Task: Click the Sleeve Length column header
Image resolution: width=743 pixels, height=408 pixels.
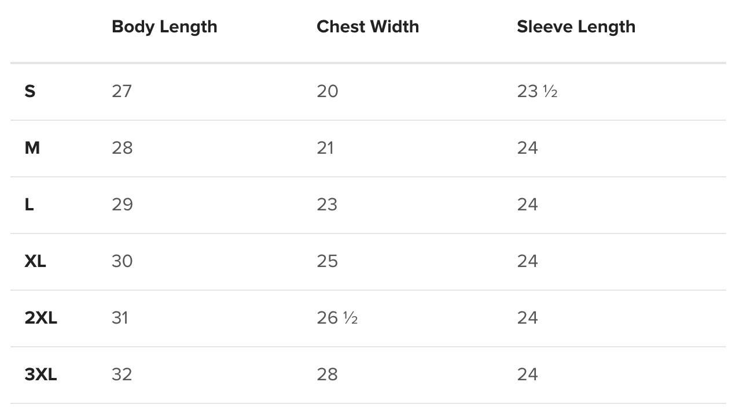Action: [x=576, y=27]
